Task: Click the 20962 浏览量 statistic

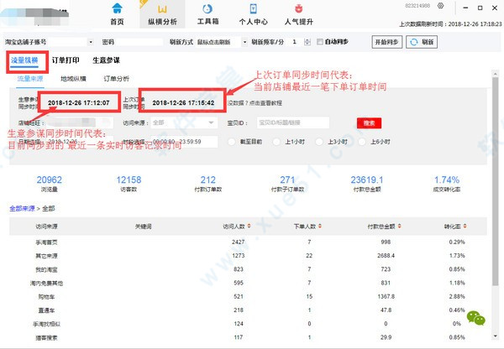Action: (50, 184)
